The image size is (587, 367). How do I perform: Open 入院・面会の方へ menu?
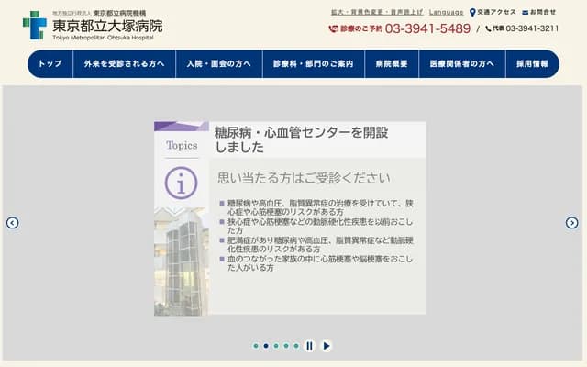[219, 63]
